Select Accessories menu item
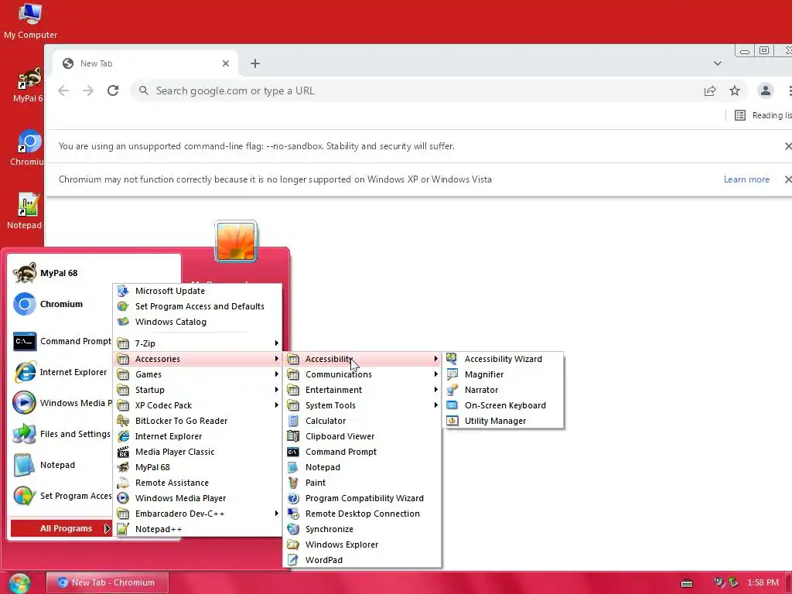 pos(197,359)
